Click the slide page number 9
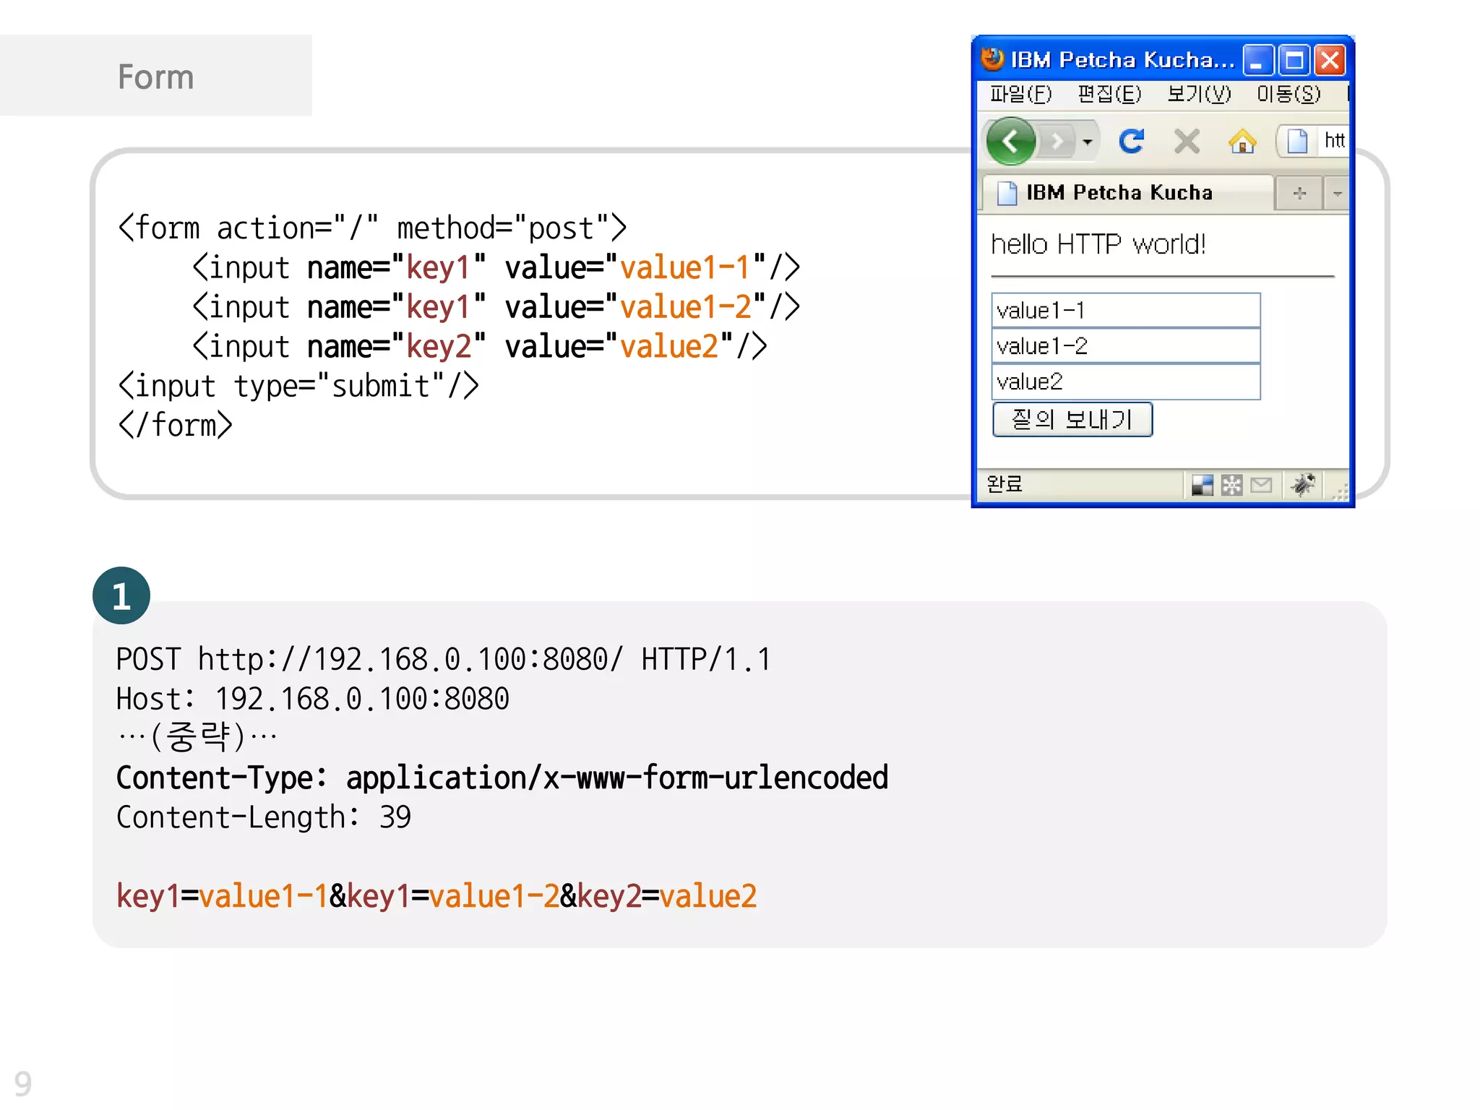This screenshot has width=1480, height=1110. pos(22,1084)
